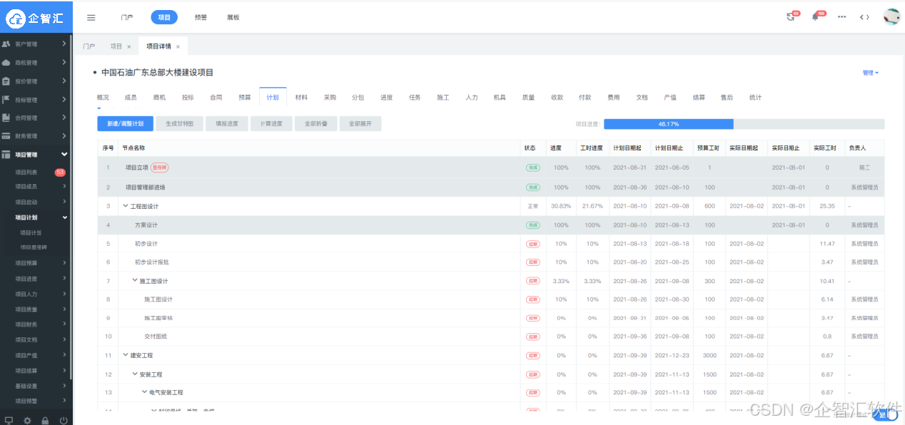Click 完成 status tag in 方案设计 row
905x425 pixels.
(532, 225)
